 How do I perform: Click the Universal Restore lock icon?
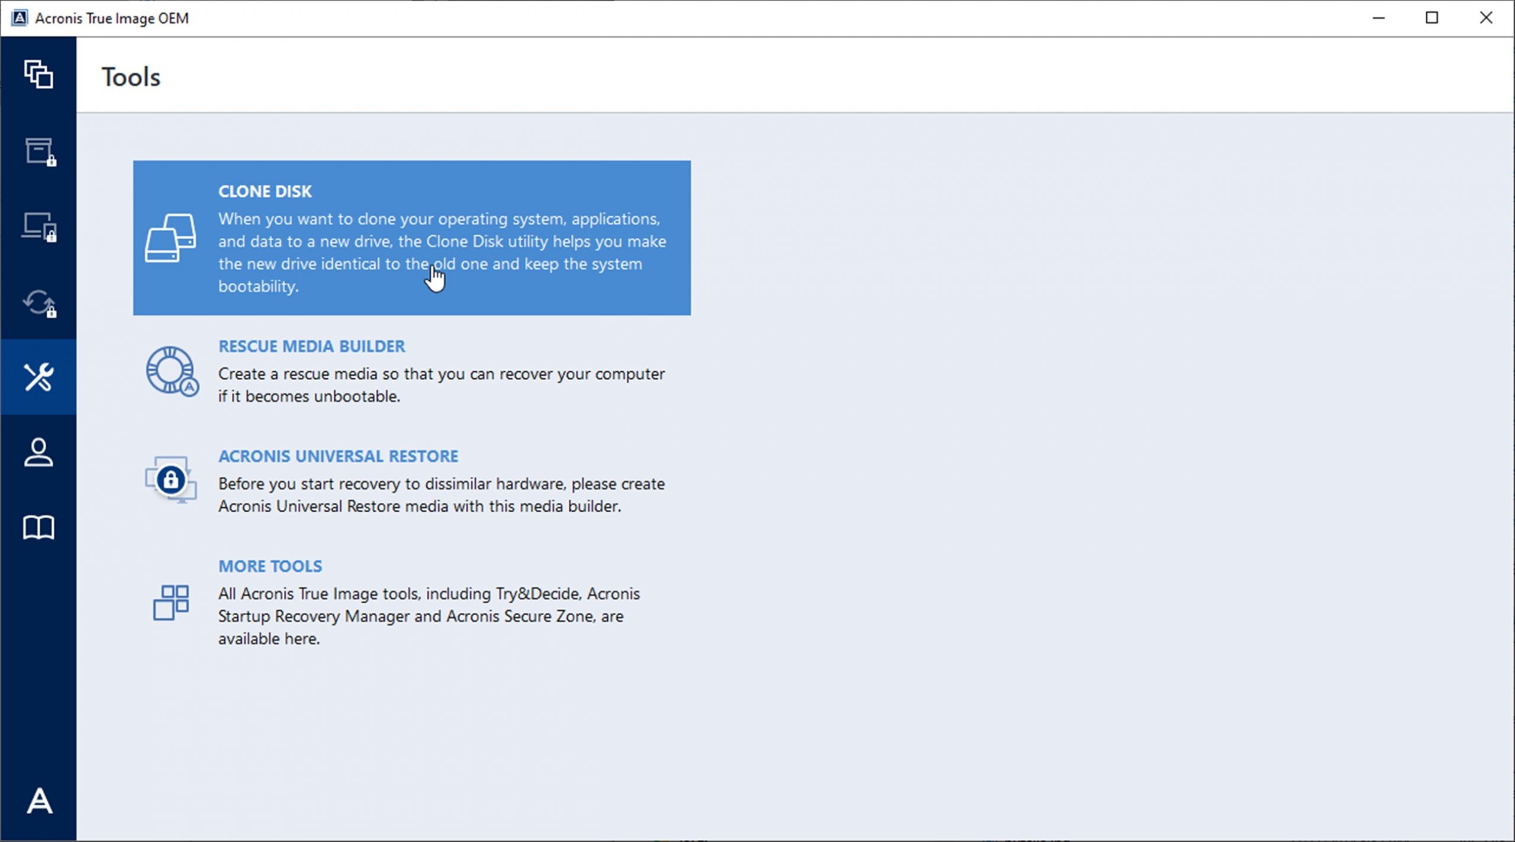(x=171, y=480)
